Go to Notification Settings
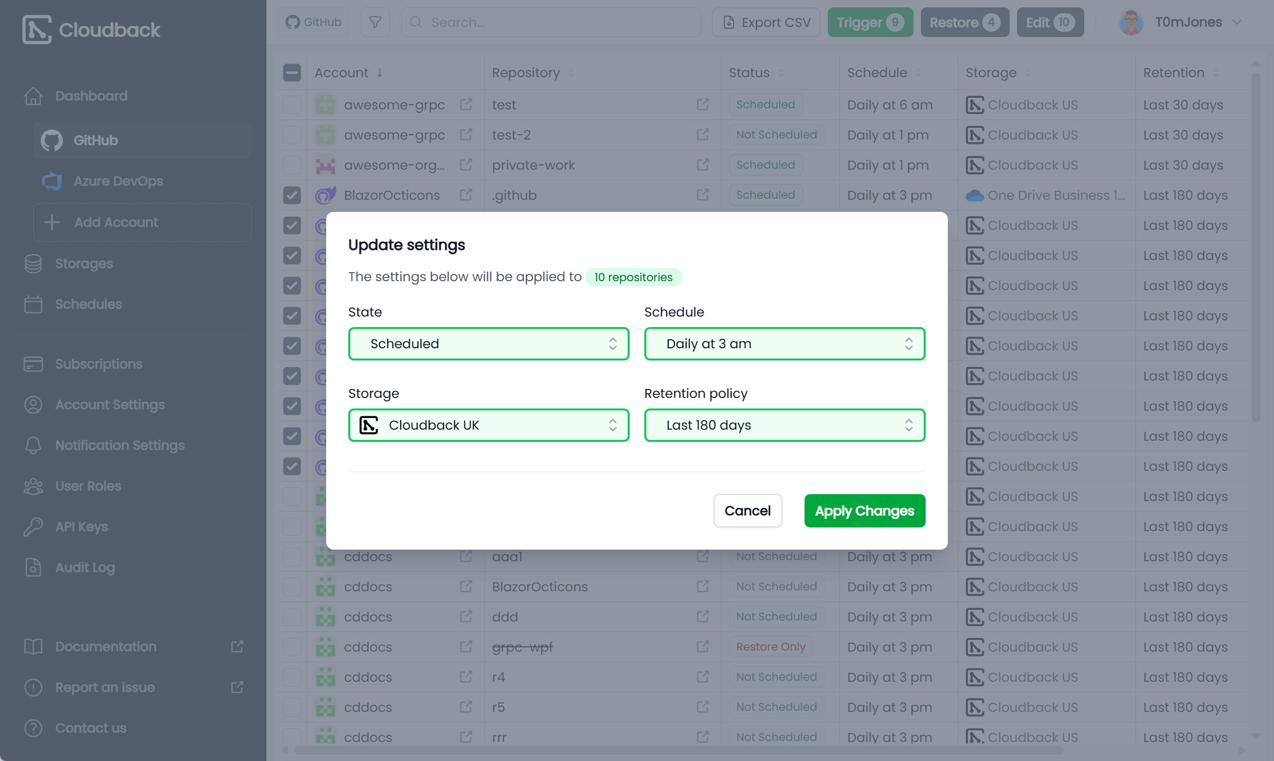The width and height of the screenshot is (1274, 761). coord(119,446)
